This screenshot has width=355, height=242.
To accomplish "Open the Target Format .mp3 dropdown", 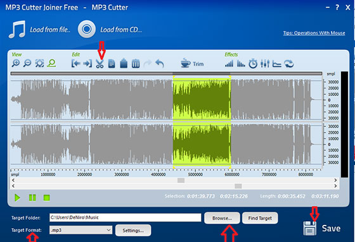I will tap(81, 230).
